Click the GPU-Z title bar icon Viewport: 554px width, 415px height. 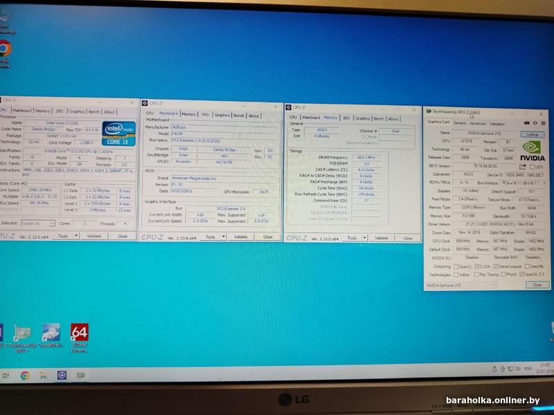(x=429, y=111)
